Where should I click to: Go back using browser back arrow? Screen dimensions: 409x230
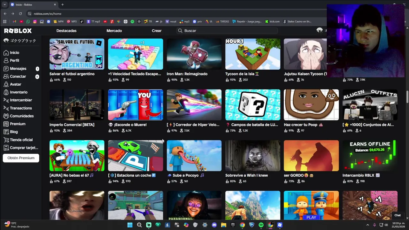click(x=5, y=13)
